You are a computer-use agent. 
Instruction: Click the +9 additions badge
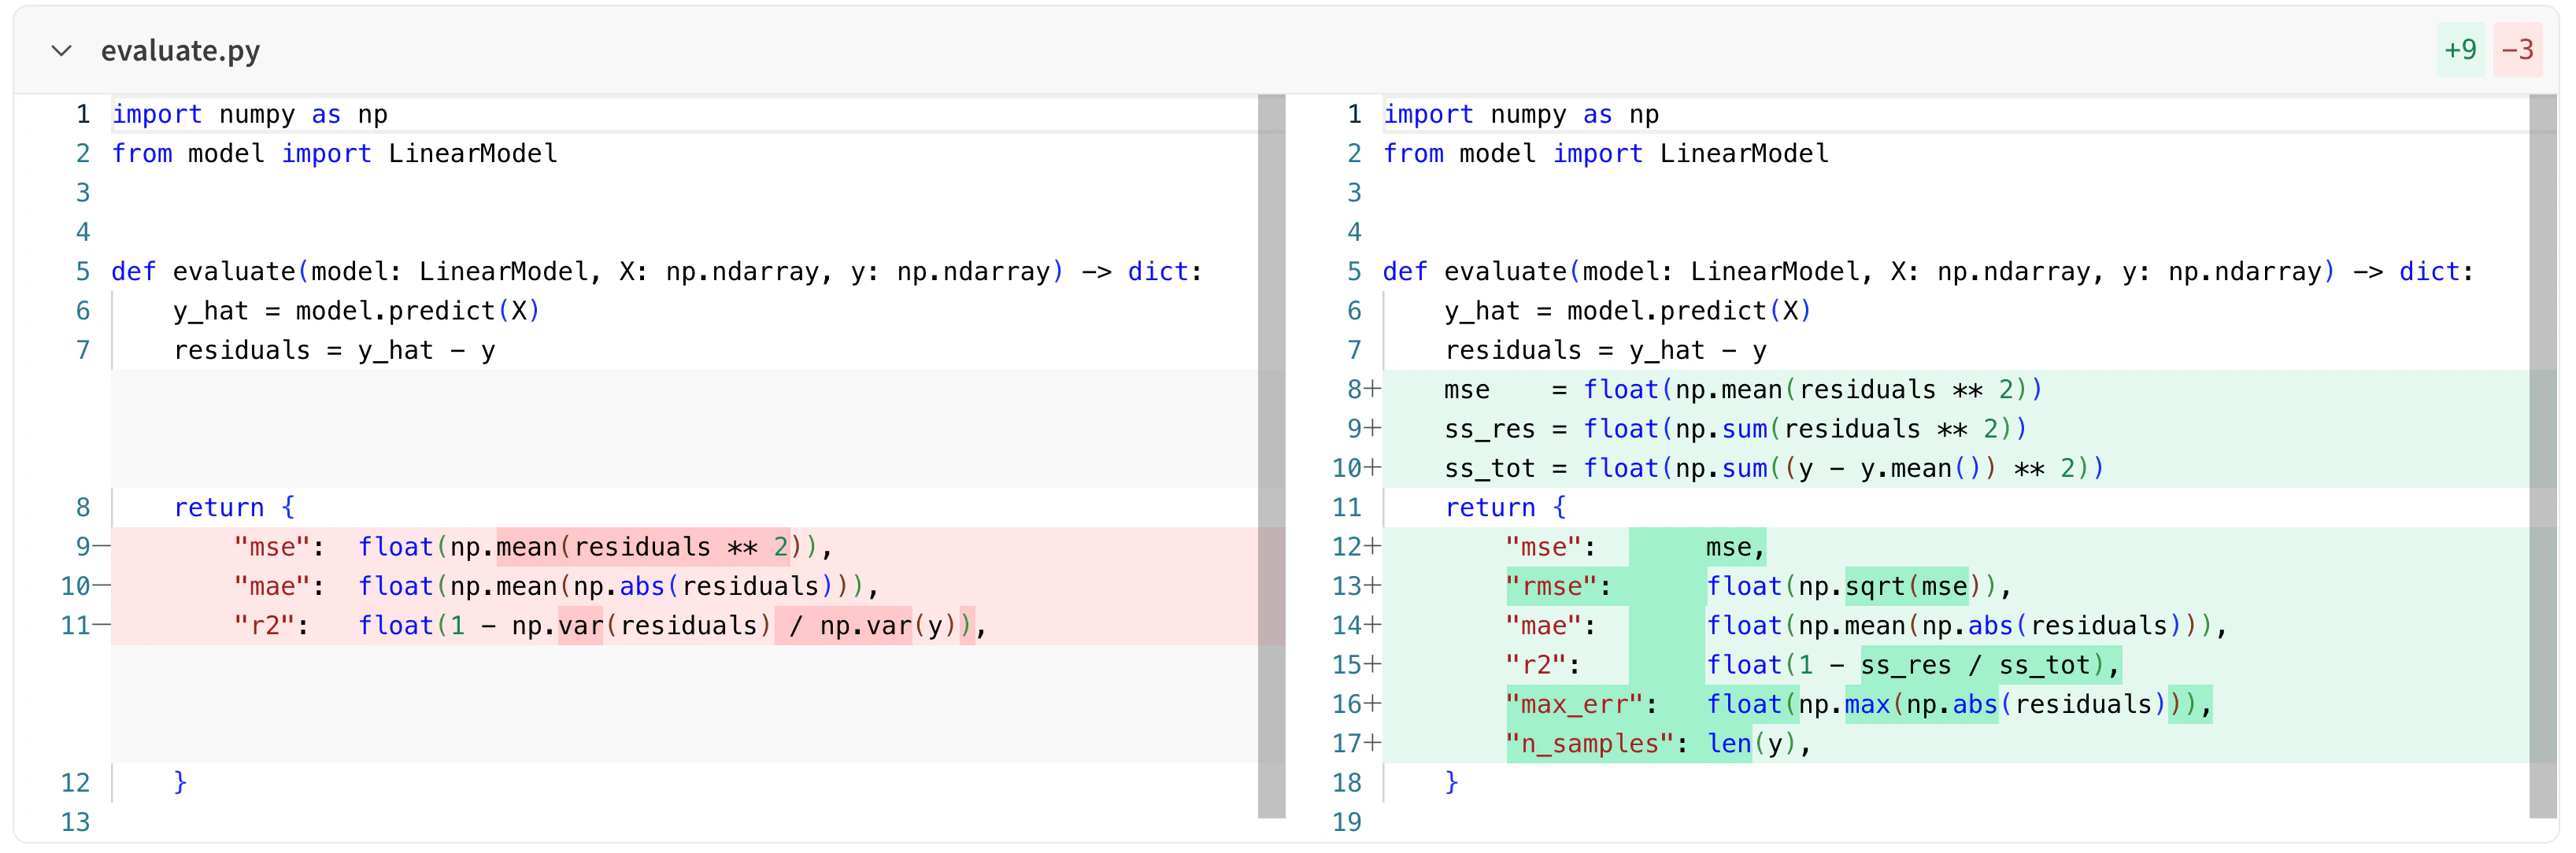(x=2462, y=49)
